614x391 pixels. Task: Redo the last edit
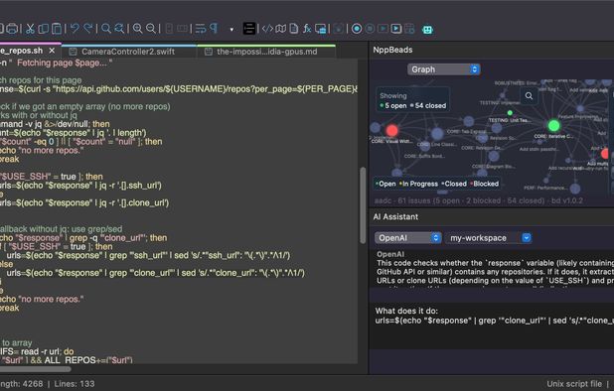pyautogui.click(x=88, y=29)
